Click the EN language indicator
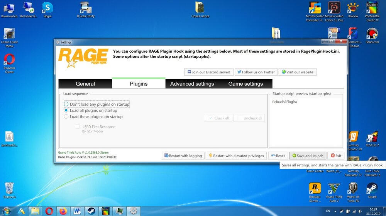This screenshot has height=216, width=386. pos(328,211)
